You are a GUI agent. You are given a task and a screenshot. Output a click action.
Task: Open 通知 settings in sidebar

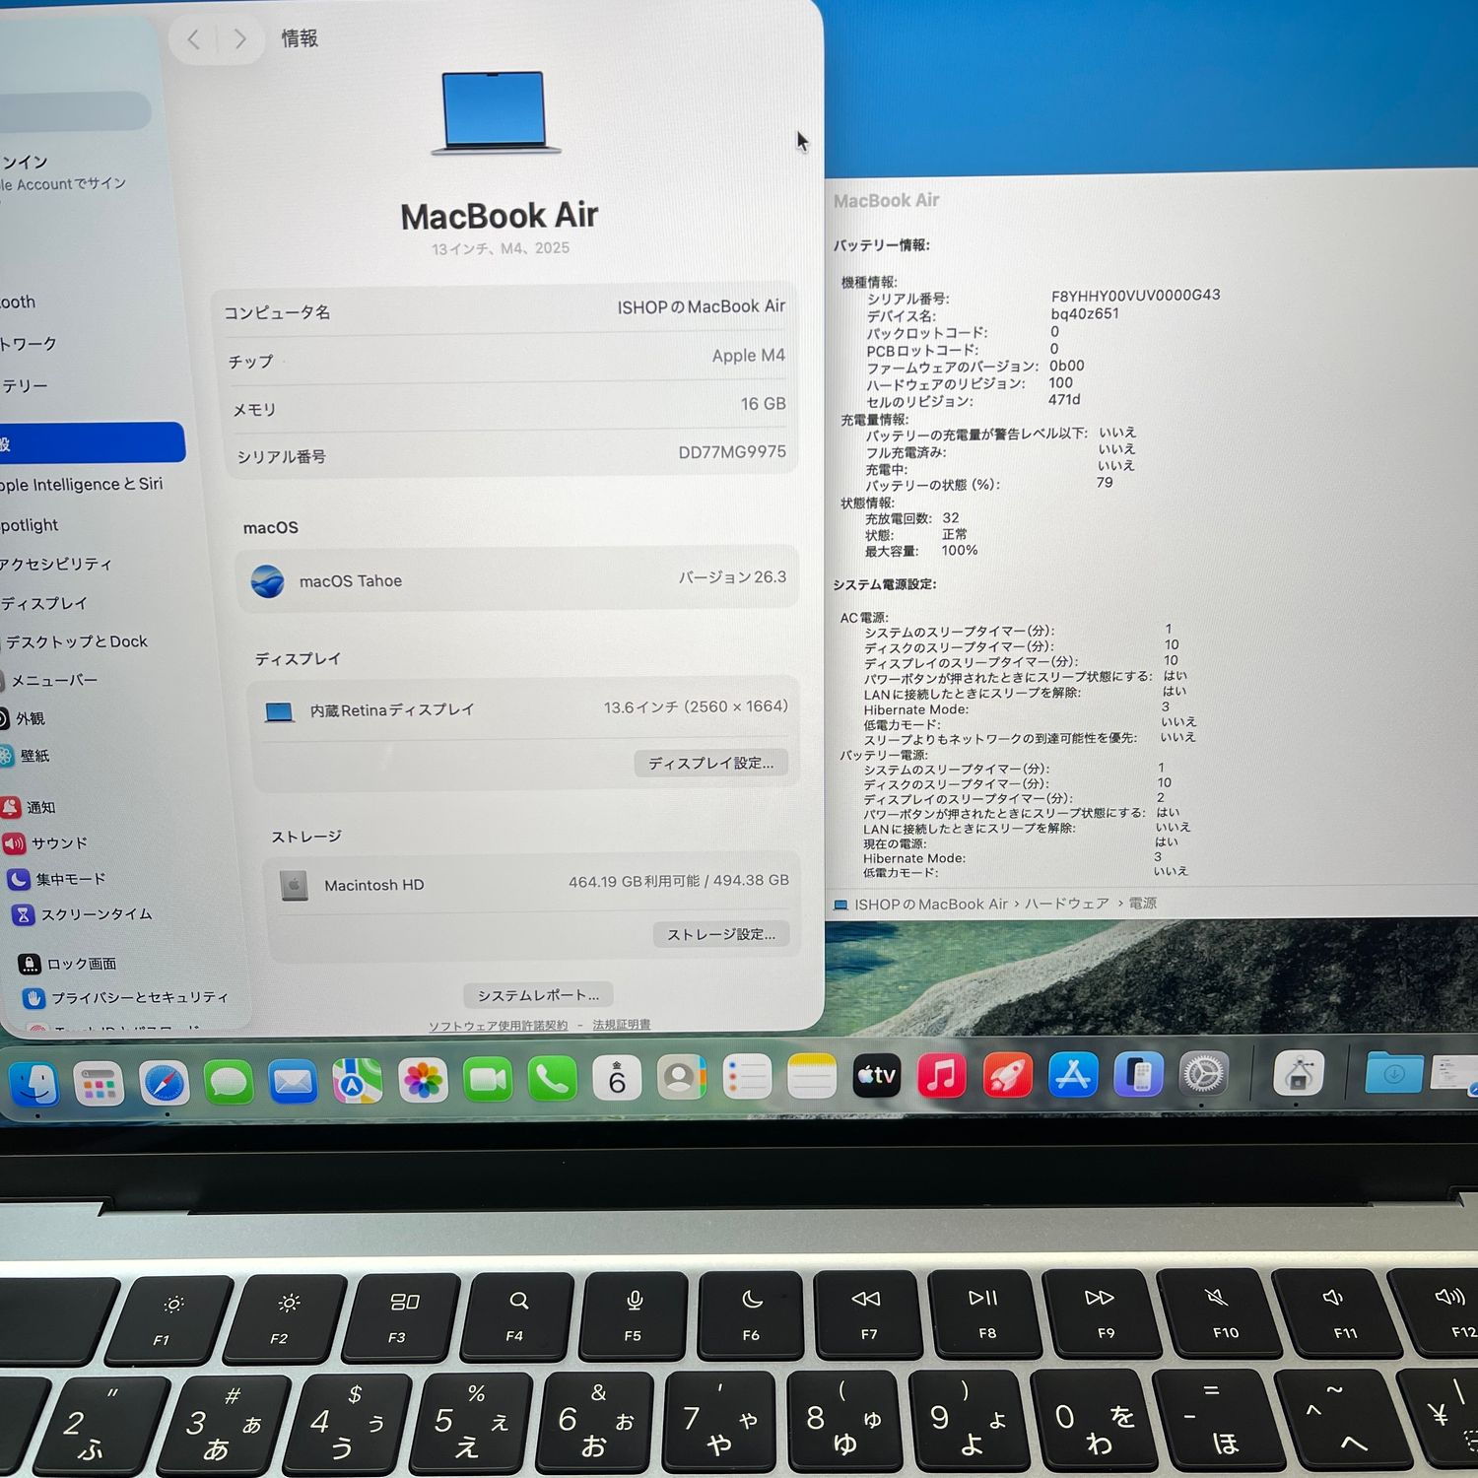(40, 807)
